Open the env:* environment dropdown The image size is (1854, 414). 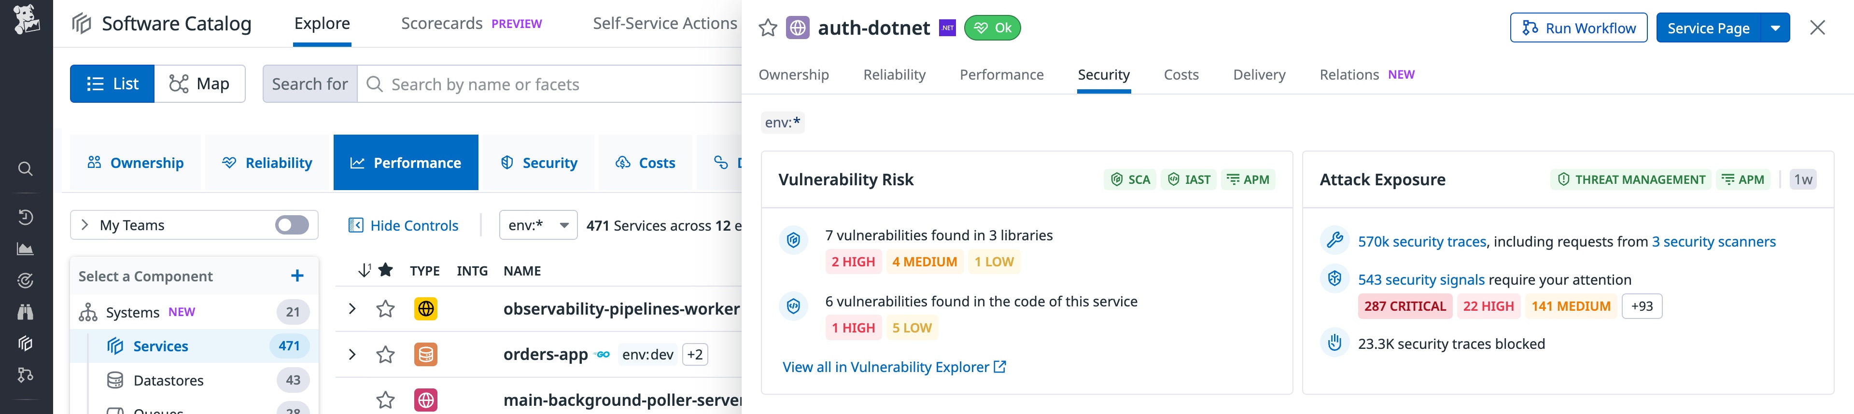[538, 225]
